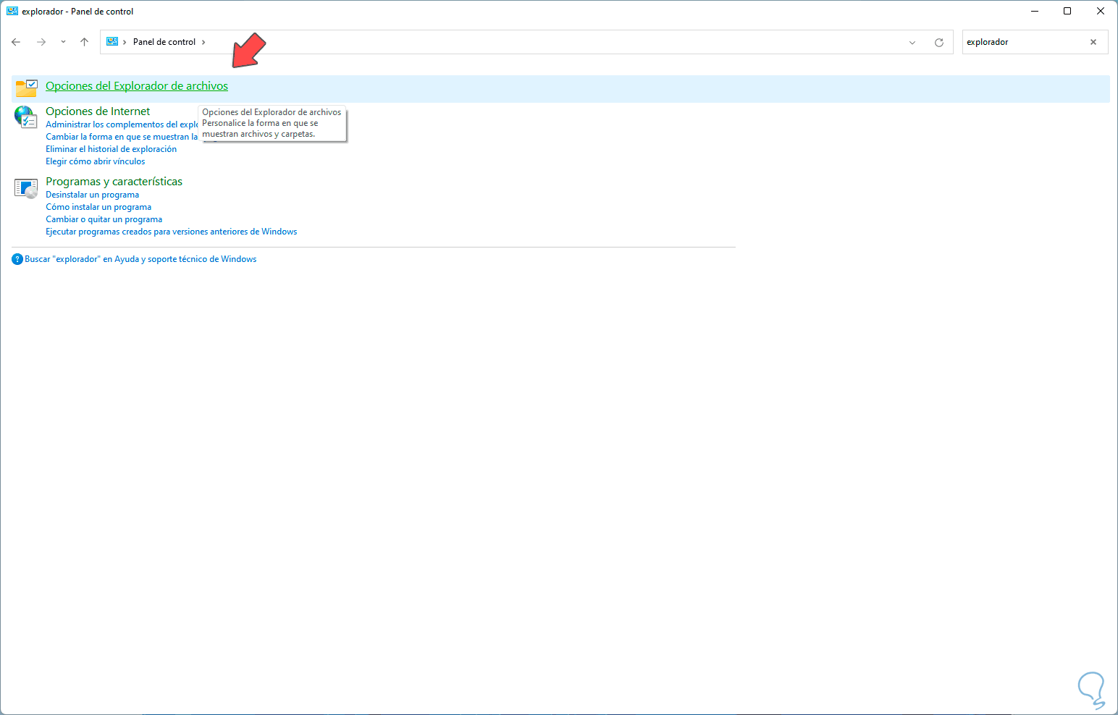Search "explorador" in Windows Help and Support
This screenshot has width=1118, height=715.
140,259
